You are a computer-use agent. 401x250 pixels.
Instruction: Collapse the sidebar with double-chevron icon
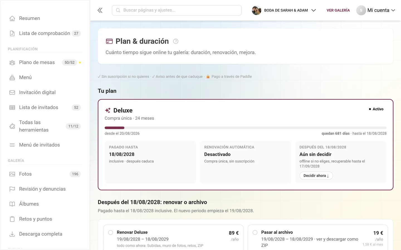(100, 10)
